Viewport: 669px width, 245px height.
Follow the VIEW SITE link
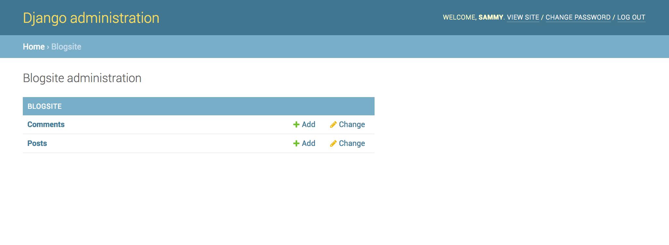(x=523, y=17)
